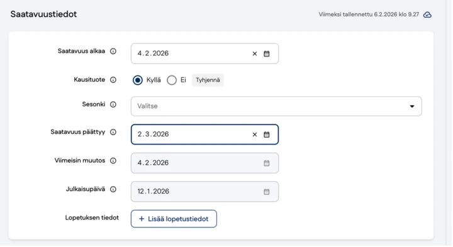Click the Viimeksi tallennettu timestamp text
This screenshot has height=247, width=453.
369,14
